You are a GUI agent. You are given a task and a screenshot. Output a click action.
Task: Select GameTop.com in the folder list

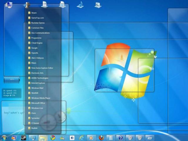click(36, 18)
